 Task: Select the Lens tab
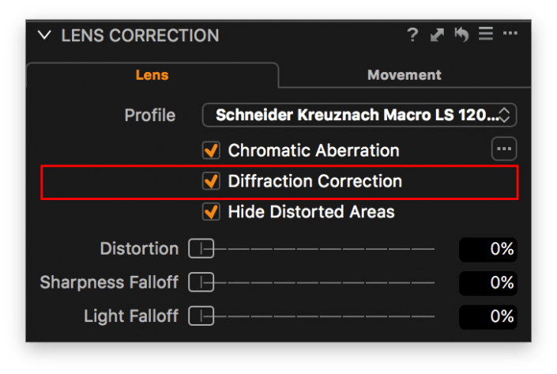(x=152, y=75)
